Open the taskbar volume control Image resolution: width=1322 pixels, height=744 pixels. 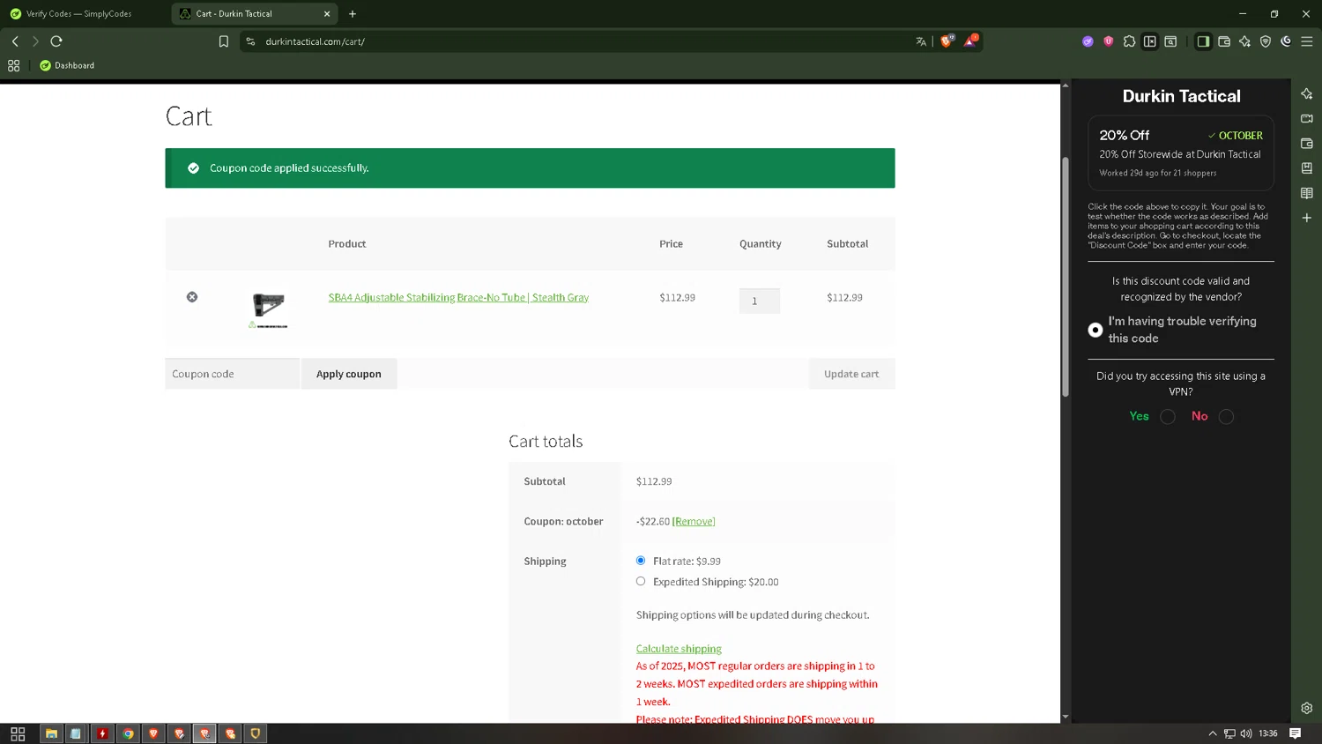pyautogui.click(x=1246, y=733)
